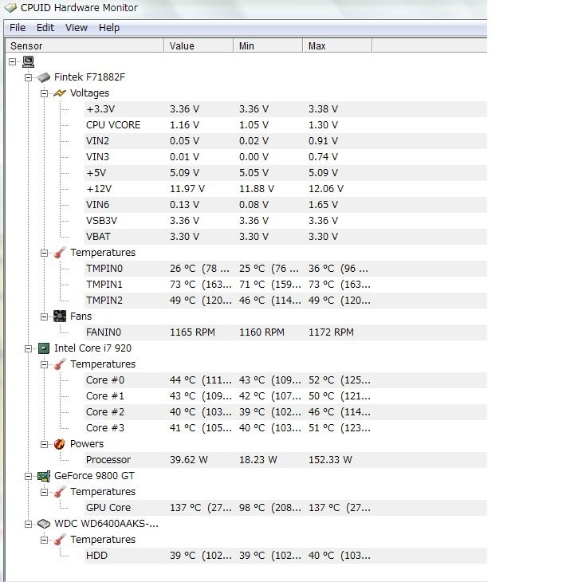Select the +5V voltage row

pyautogui.click(x=285, y=173)
